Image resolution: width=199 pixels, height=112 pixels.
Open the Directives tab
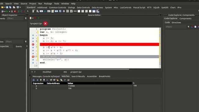click(x=176, y=23)
